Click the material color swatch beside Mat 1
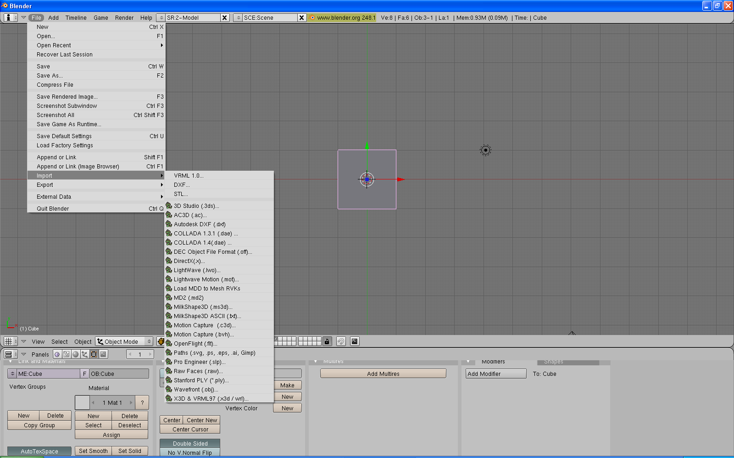This screenshot has width=734, height=458. (82, 402)
